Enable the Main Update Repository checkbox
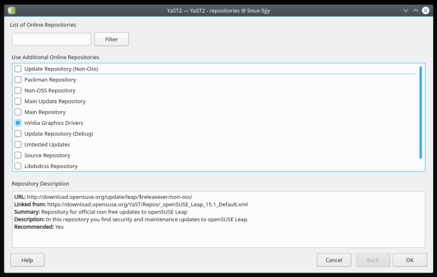Image resolution: width=437 pixels, height=277 pixels. click(x=18, y=101)
